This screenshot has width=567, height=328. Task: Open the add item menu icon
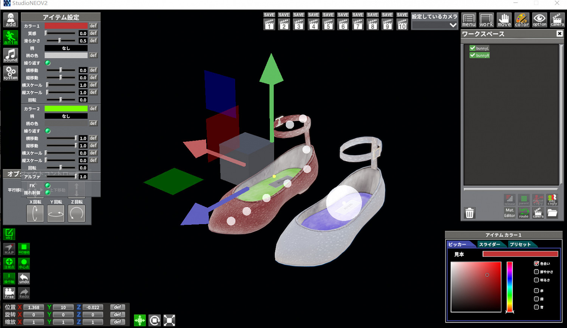[11, 20]
